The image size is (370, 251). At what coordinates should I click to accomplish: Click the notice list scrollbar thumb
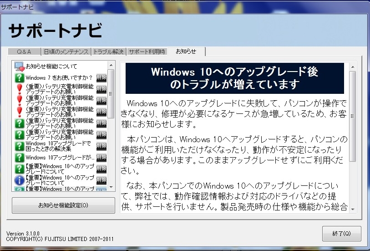click(111, 94)
